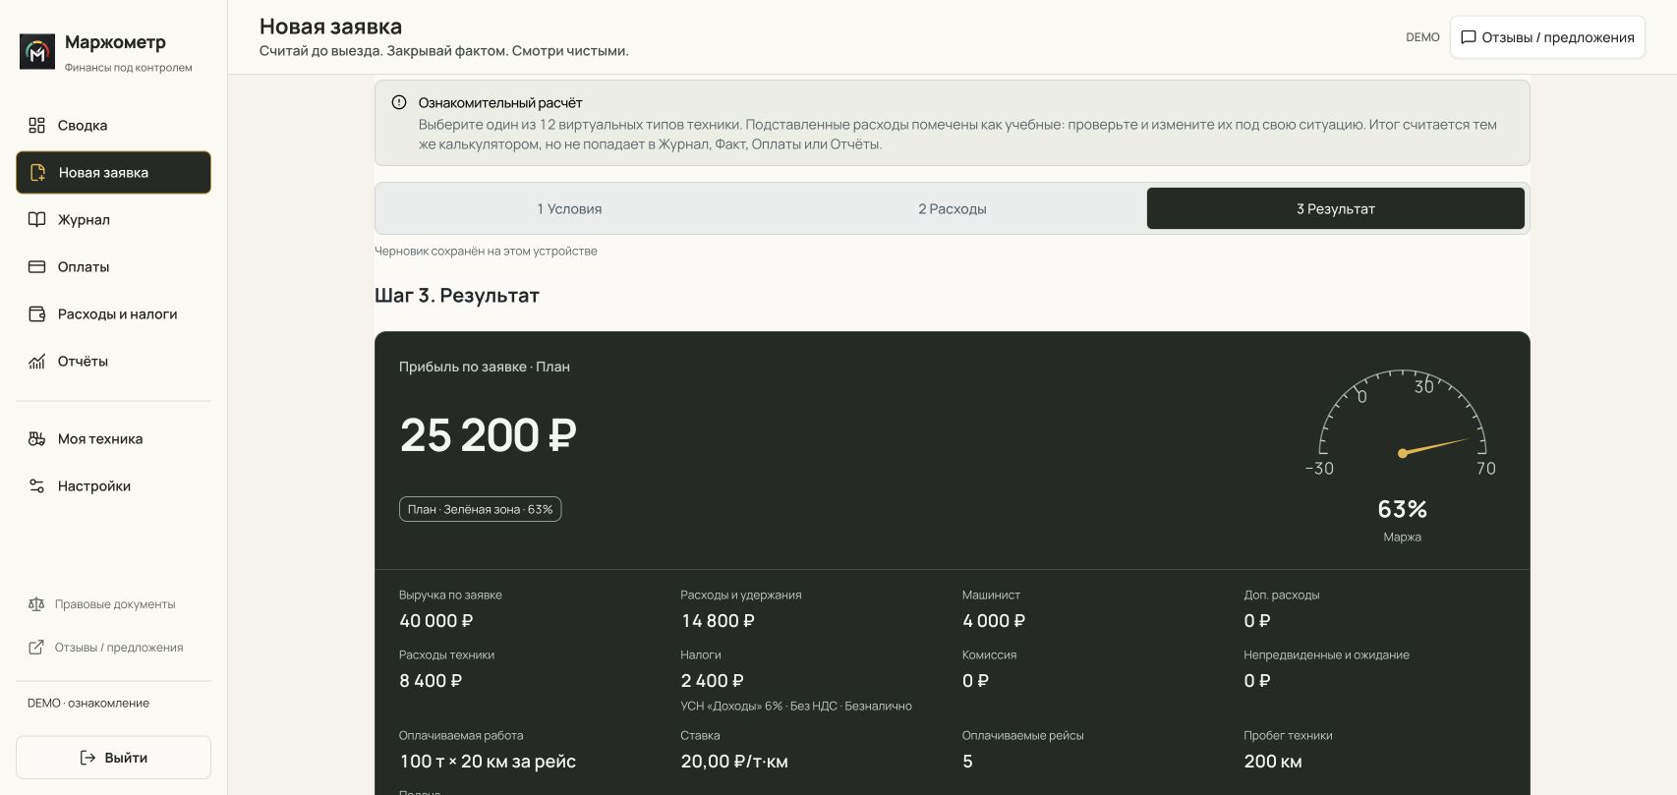
Task: Switch to step 1 Условия tab
Action: [569, 208]
